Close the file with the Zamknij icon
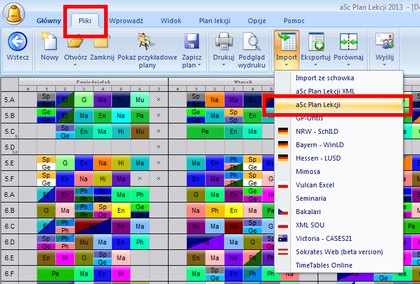 102,41
